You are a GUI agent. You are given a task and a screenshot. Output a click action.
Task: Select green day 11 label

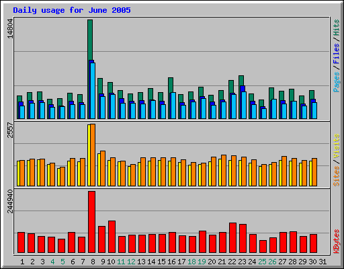pyautogui.click(x=121, y=262)
